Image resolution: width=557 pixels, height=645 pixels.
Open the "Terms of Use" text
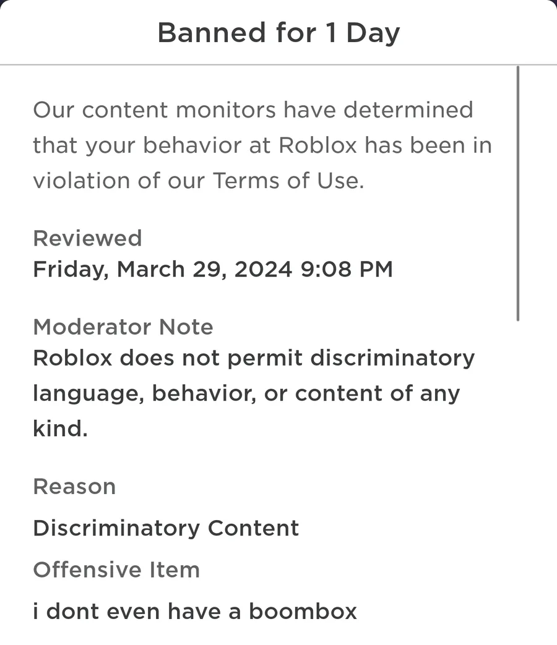click(x=287, y=181)
